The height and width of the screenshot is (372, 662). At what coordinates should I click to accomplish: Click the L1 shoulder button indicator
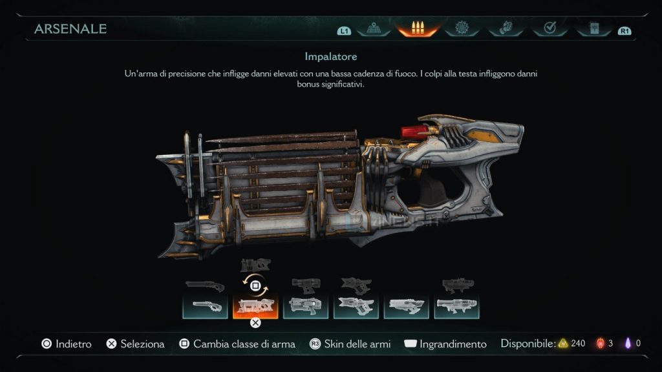pyautogui.click(x=344, y=31)
